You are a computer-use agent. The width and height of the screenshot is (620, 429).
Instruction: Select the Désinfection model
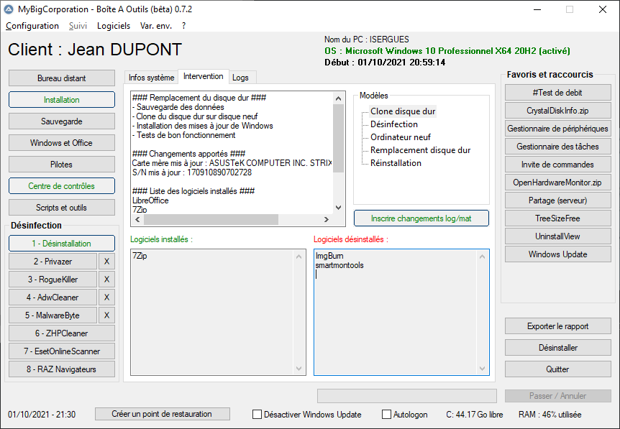[x=394, y=124]
